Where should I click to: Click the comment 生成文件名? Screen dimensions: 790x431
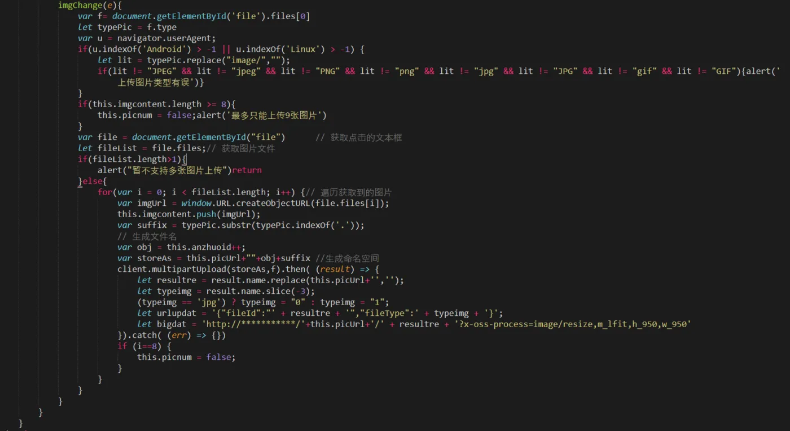pos(147,236)
